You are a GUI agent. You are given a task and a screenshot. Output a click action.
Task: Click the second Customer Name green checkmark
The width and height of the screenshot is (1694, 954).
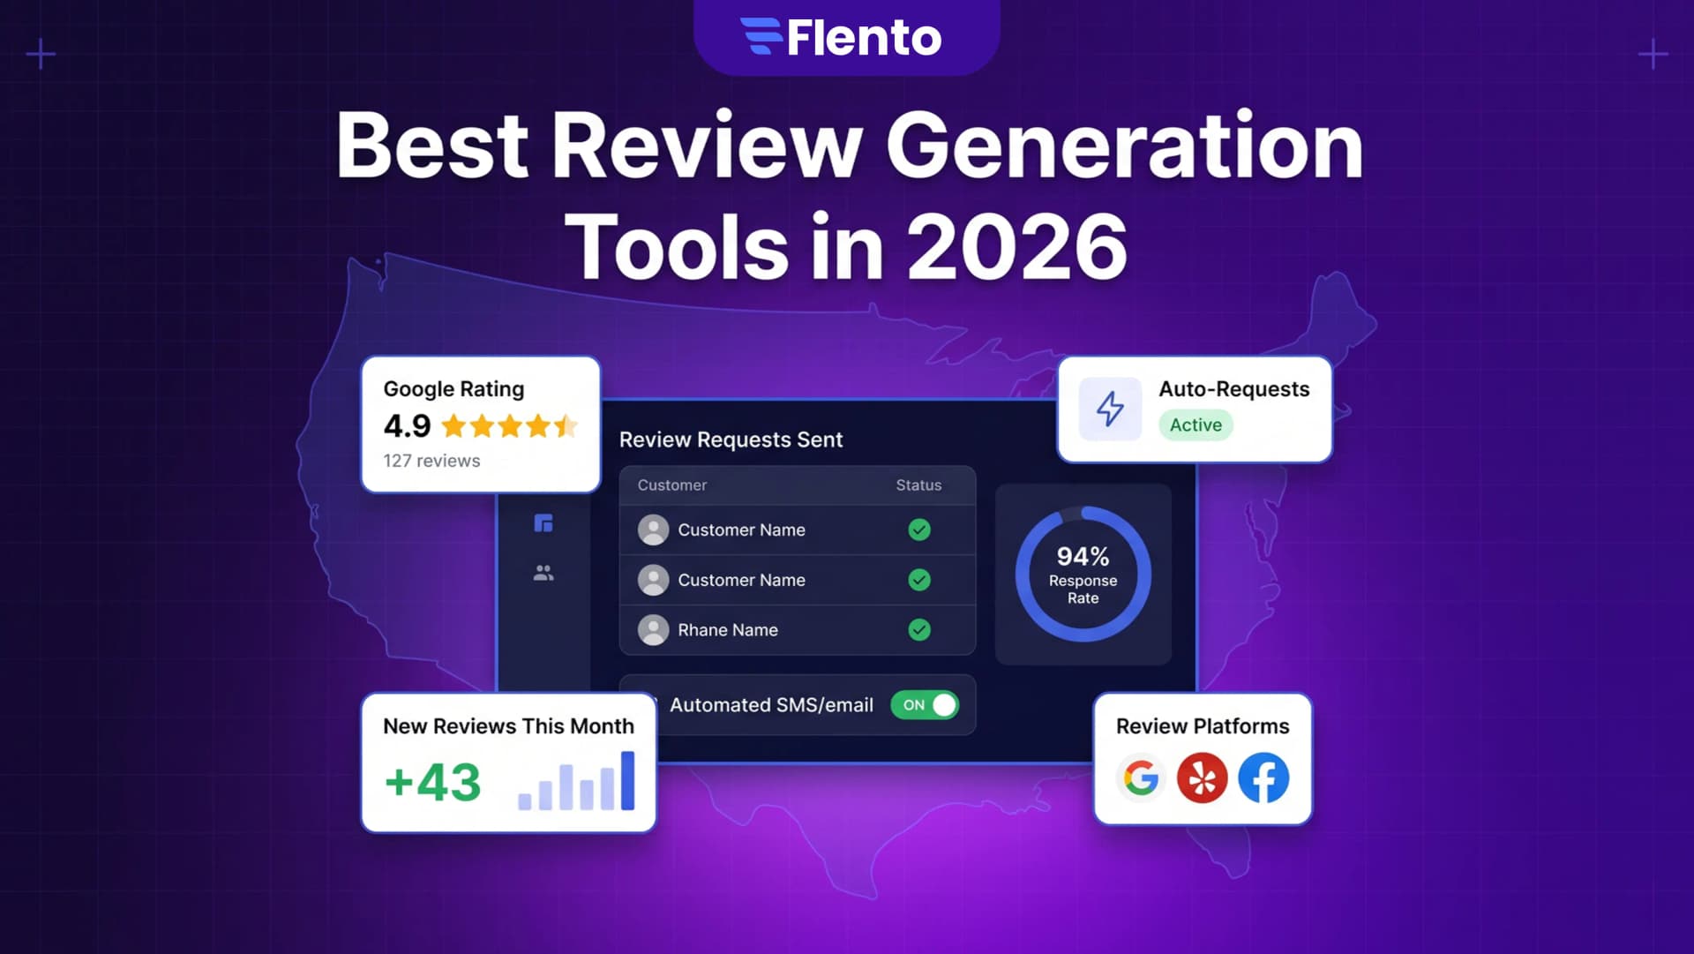coord(919,580)
